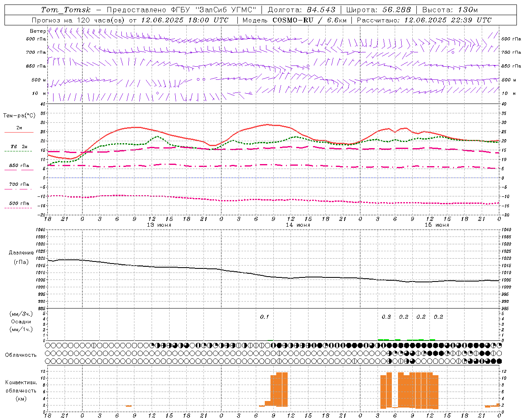Click the "14 июня" date label

[x=298, y=225]
